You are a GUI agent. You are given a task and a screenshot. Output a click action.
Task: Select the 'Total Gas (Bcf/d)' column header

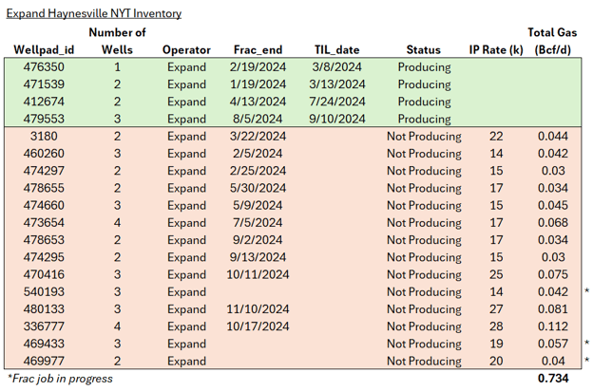pyautogui.click(x=552, y=41)
